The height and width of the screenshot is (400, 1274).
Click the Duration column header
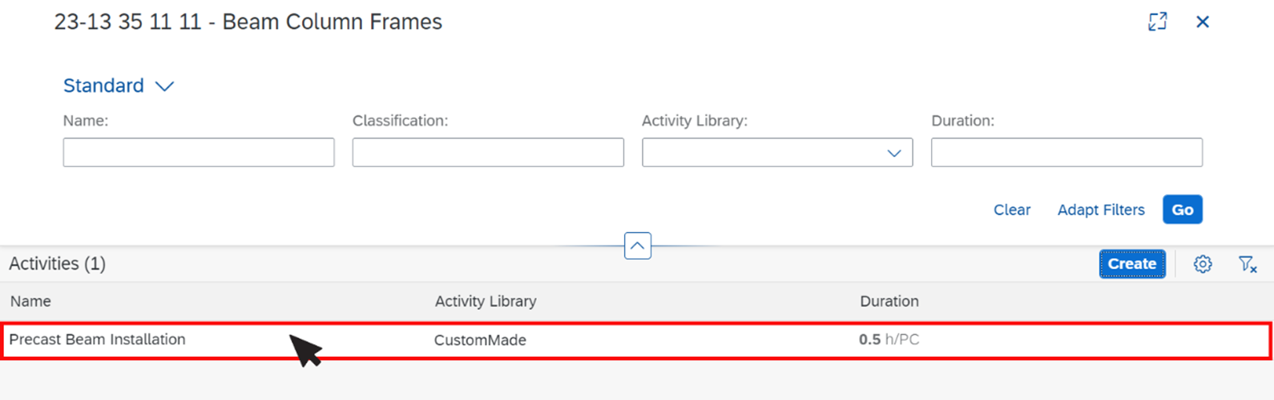point(889,302)
